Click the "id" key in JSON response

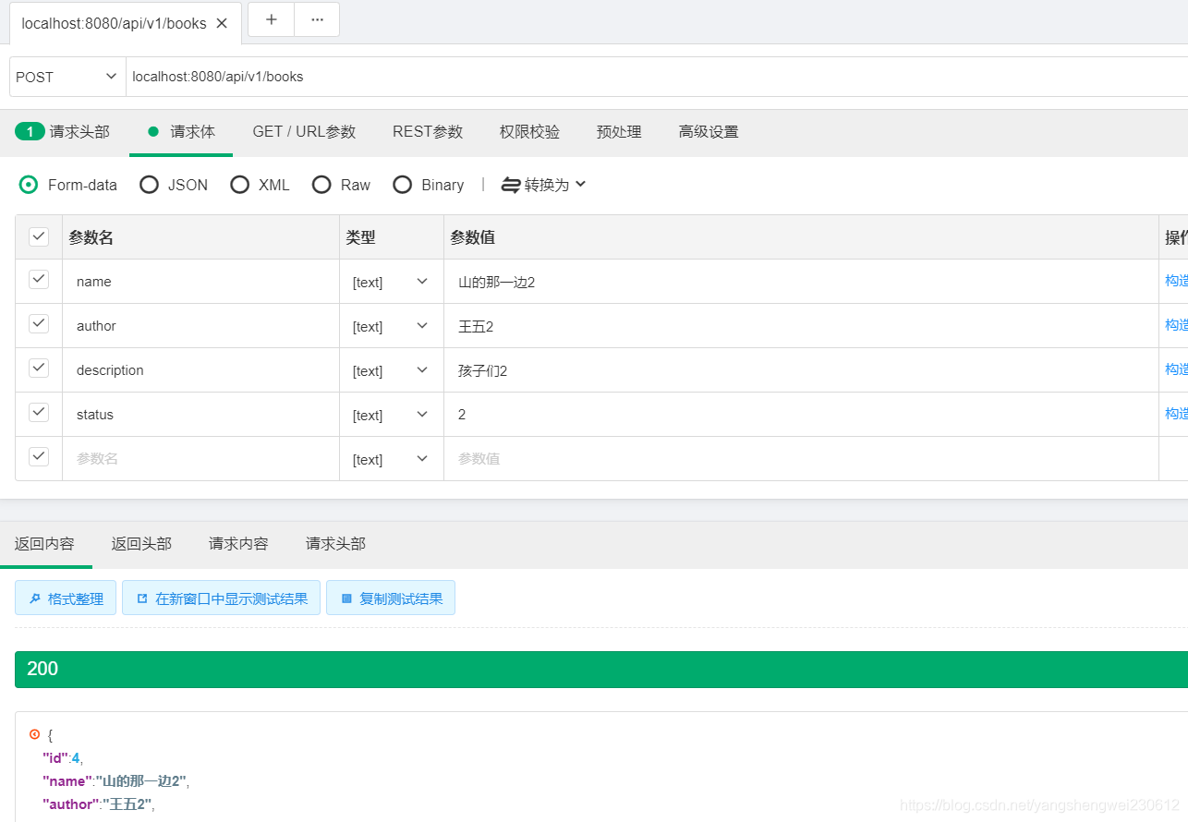coord(55,758)
